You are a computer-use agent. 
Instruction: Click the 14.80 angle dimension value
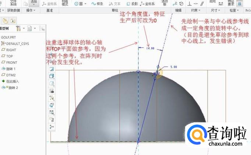click(x=150, y=48)
